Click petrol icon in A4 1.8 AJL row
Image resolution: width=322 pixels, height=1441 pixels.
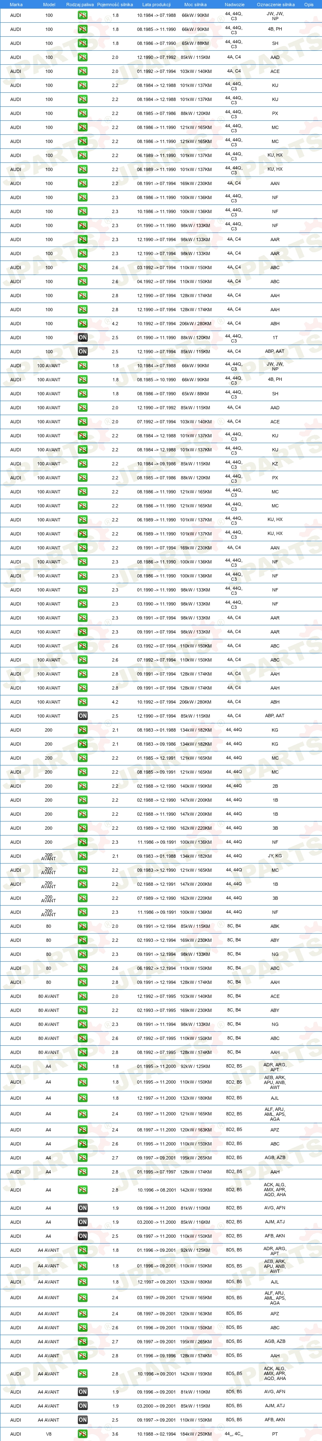[x=83, y=1098]
